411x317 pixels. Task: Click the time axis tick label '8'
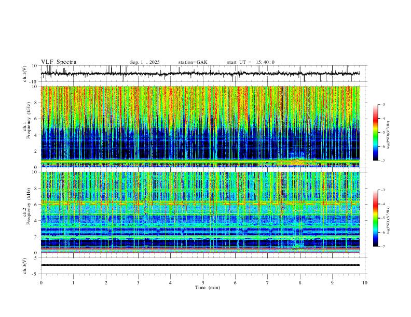(x=300, y=283)
